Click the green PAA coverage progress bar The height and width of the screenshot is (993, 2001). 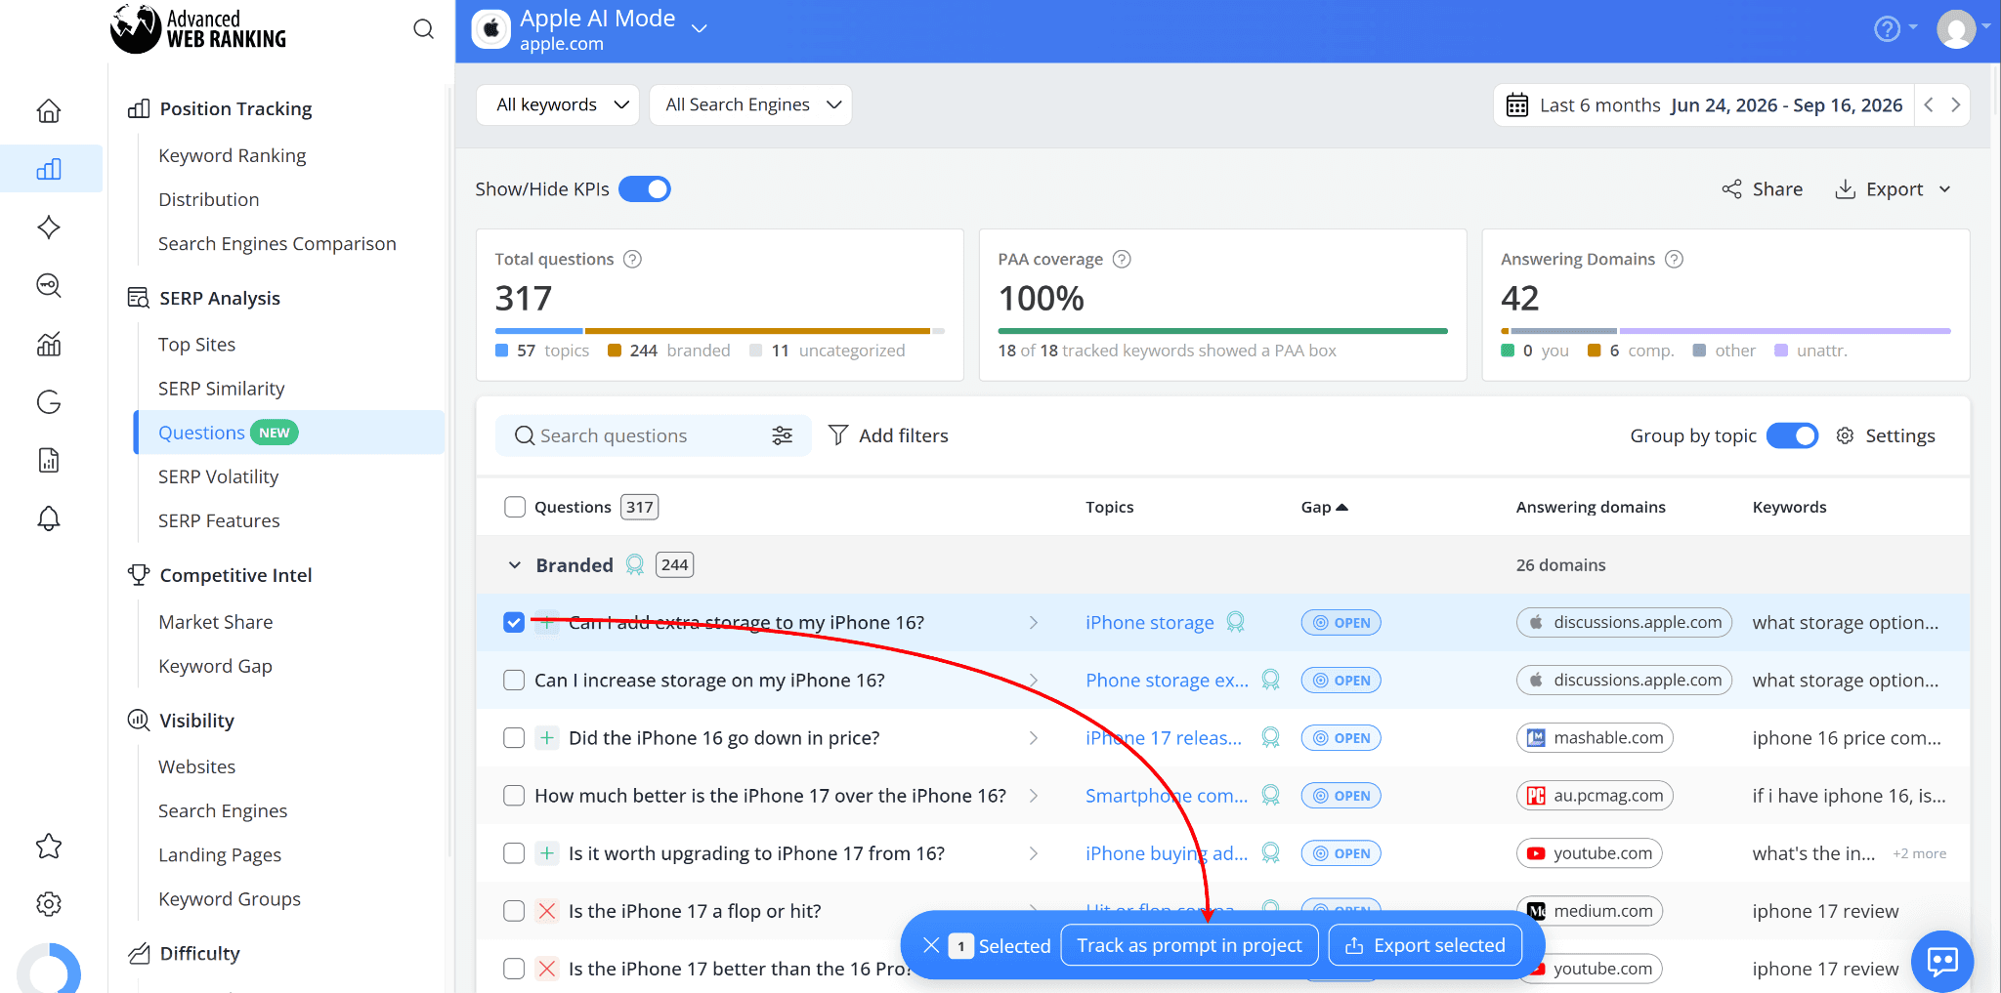[1222, 331]
